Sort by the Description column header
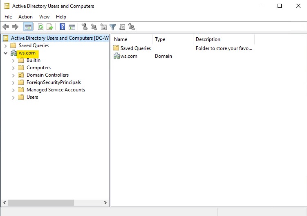The height and width of the screenshot is (216, 307). pyautogui.click(x=224, y=39)
